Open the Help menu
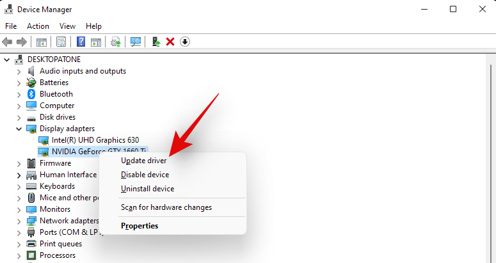496x263 pixels. [x=93, y=26]
